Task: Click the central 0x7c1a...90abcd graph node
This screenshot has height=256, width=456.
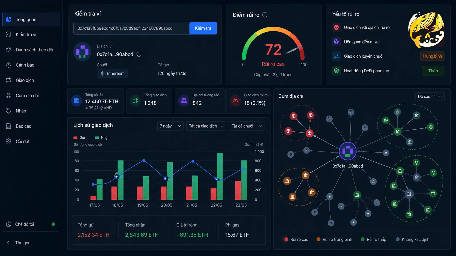Action: tap(348, 151)
